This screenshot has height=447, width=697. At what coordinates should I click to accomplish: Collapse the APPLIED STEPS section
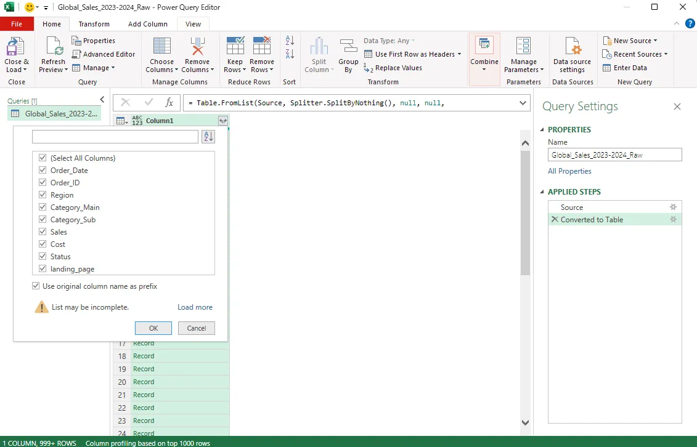point(542,191)
